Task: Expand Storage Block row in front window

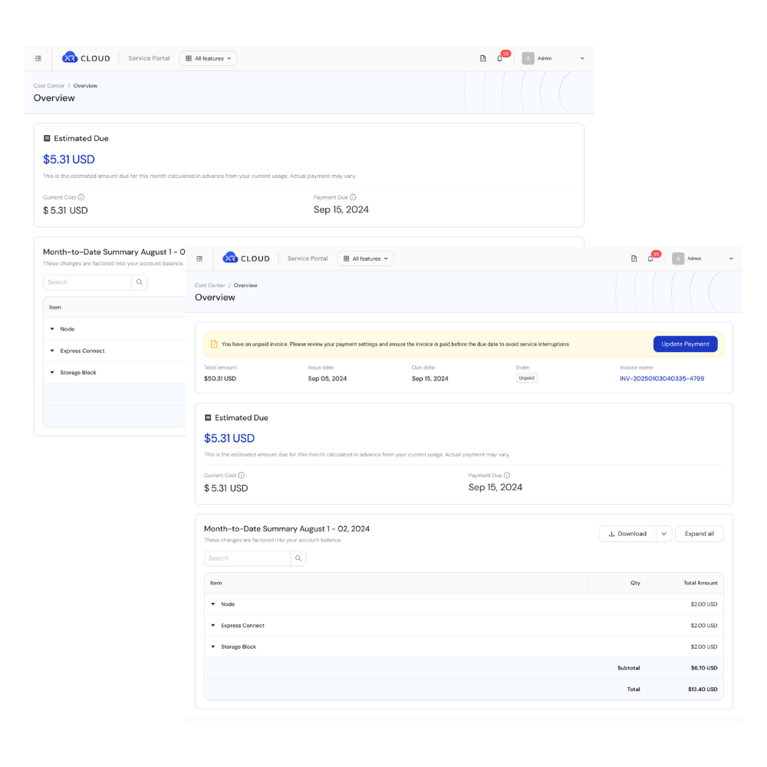Action: click(x=213, y=647)
